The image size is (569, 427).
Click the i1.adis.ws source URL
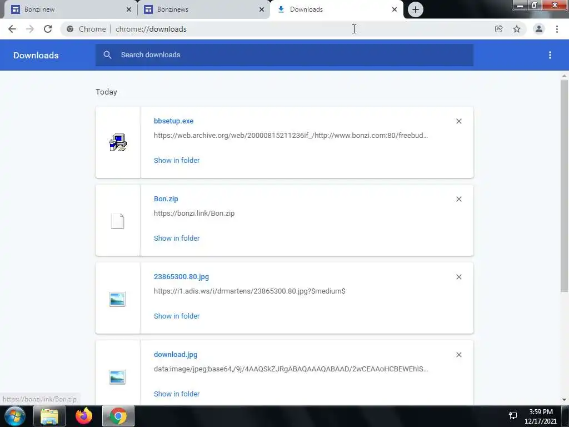point(249,291)
